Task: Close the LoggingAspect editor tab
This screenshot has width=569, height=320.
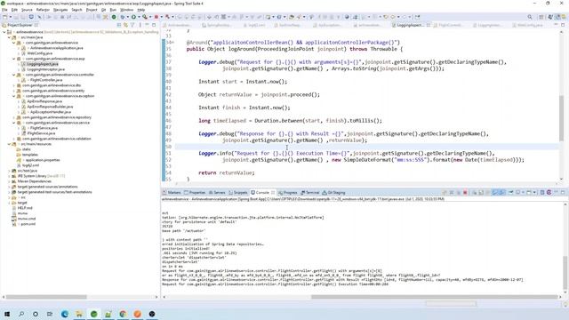Action: pos(429,25)
